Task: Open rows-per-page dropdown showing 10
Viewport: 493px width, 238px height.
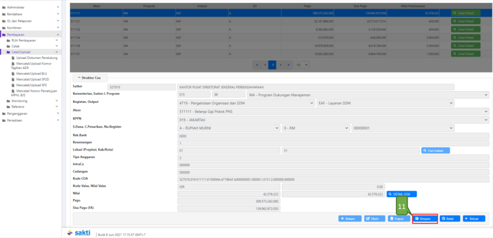Action: point(302,65)
